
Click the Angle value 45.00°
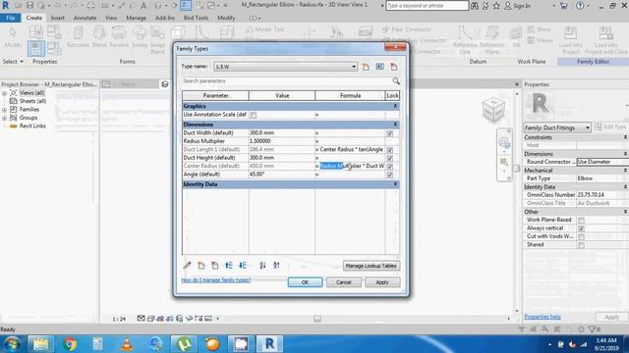[282, 175]
